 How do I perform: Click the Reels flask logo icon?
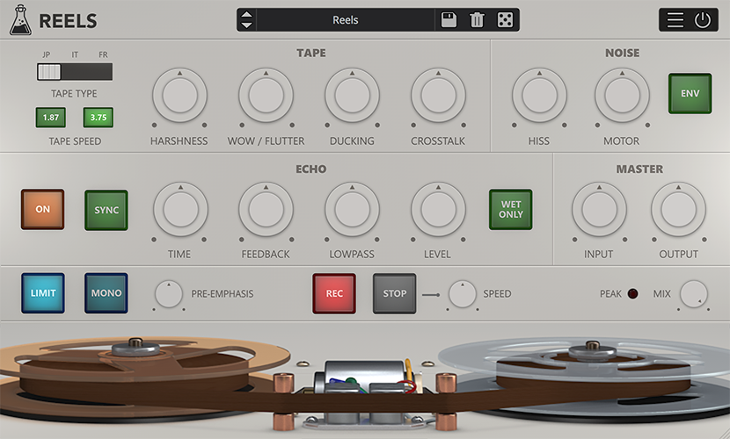pos(21,20)
